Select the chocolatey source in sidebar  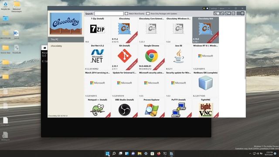tap(66, 46)
